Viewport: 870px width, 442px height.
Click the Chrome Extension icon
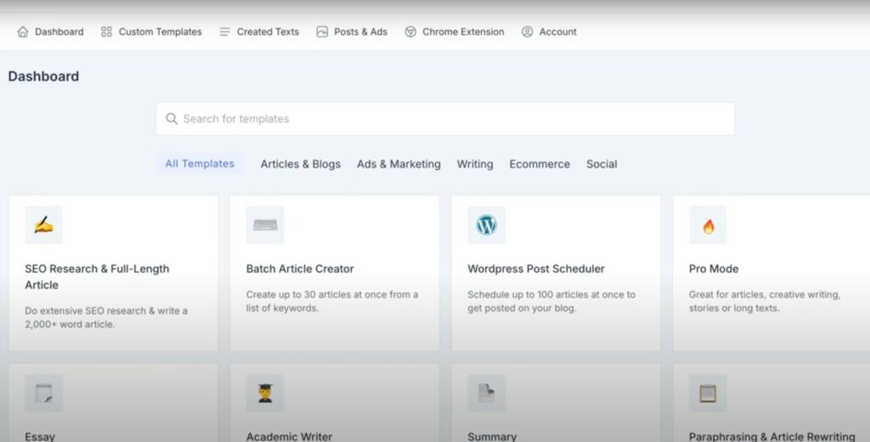pyautogui.click(x=410, y=31)
